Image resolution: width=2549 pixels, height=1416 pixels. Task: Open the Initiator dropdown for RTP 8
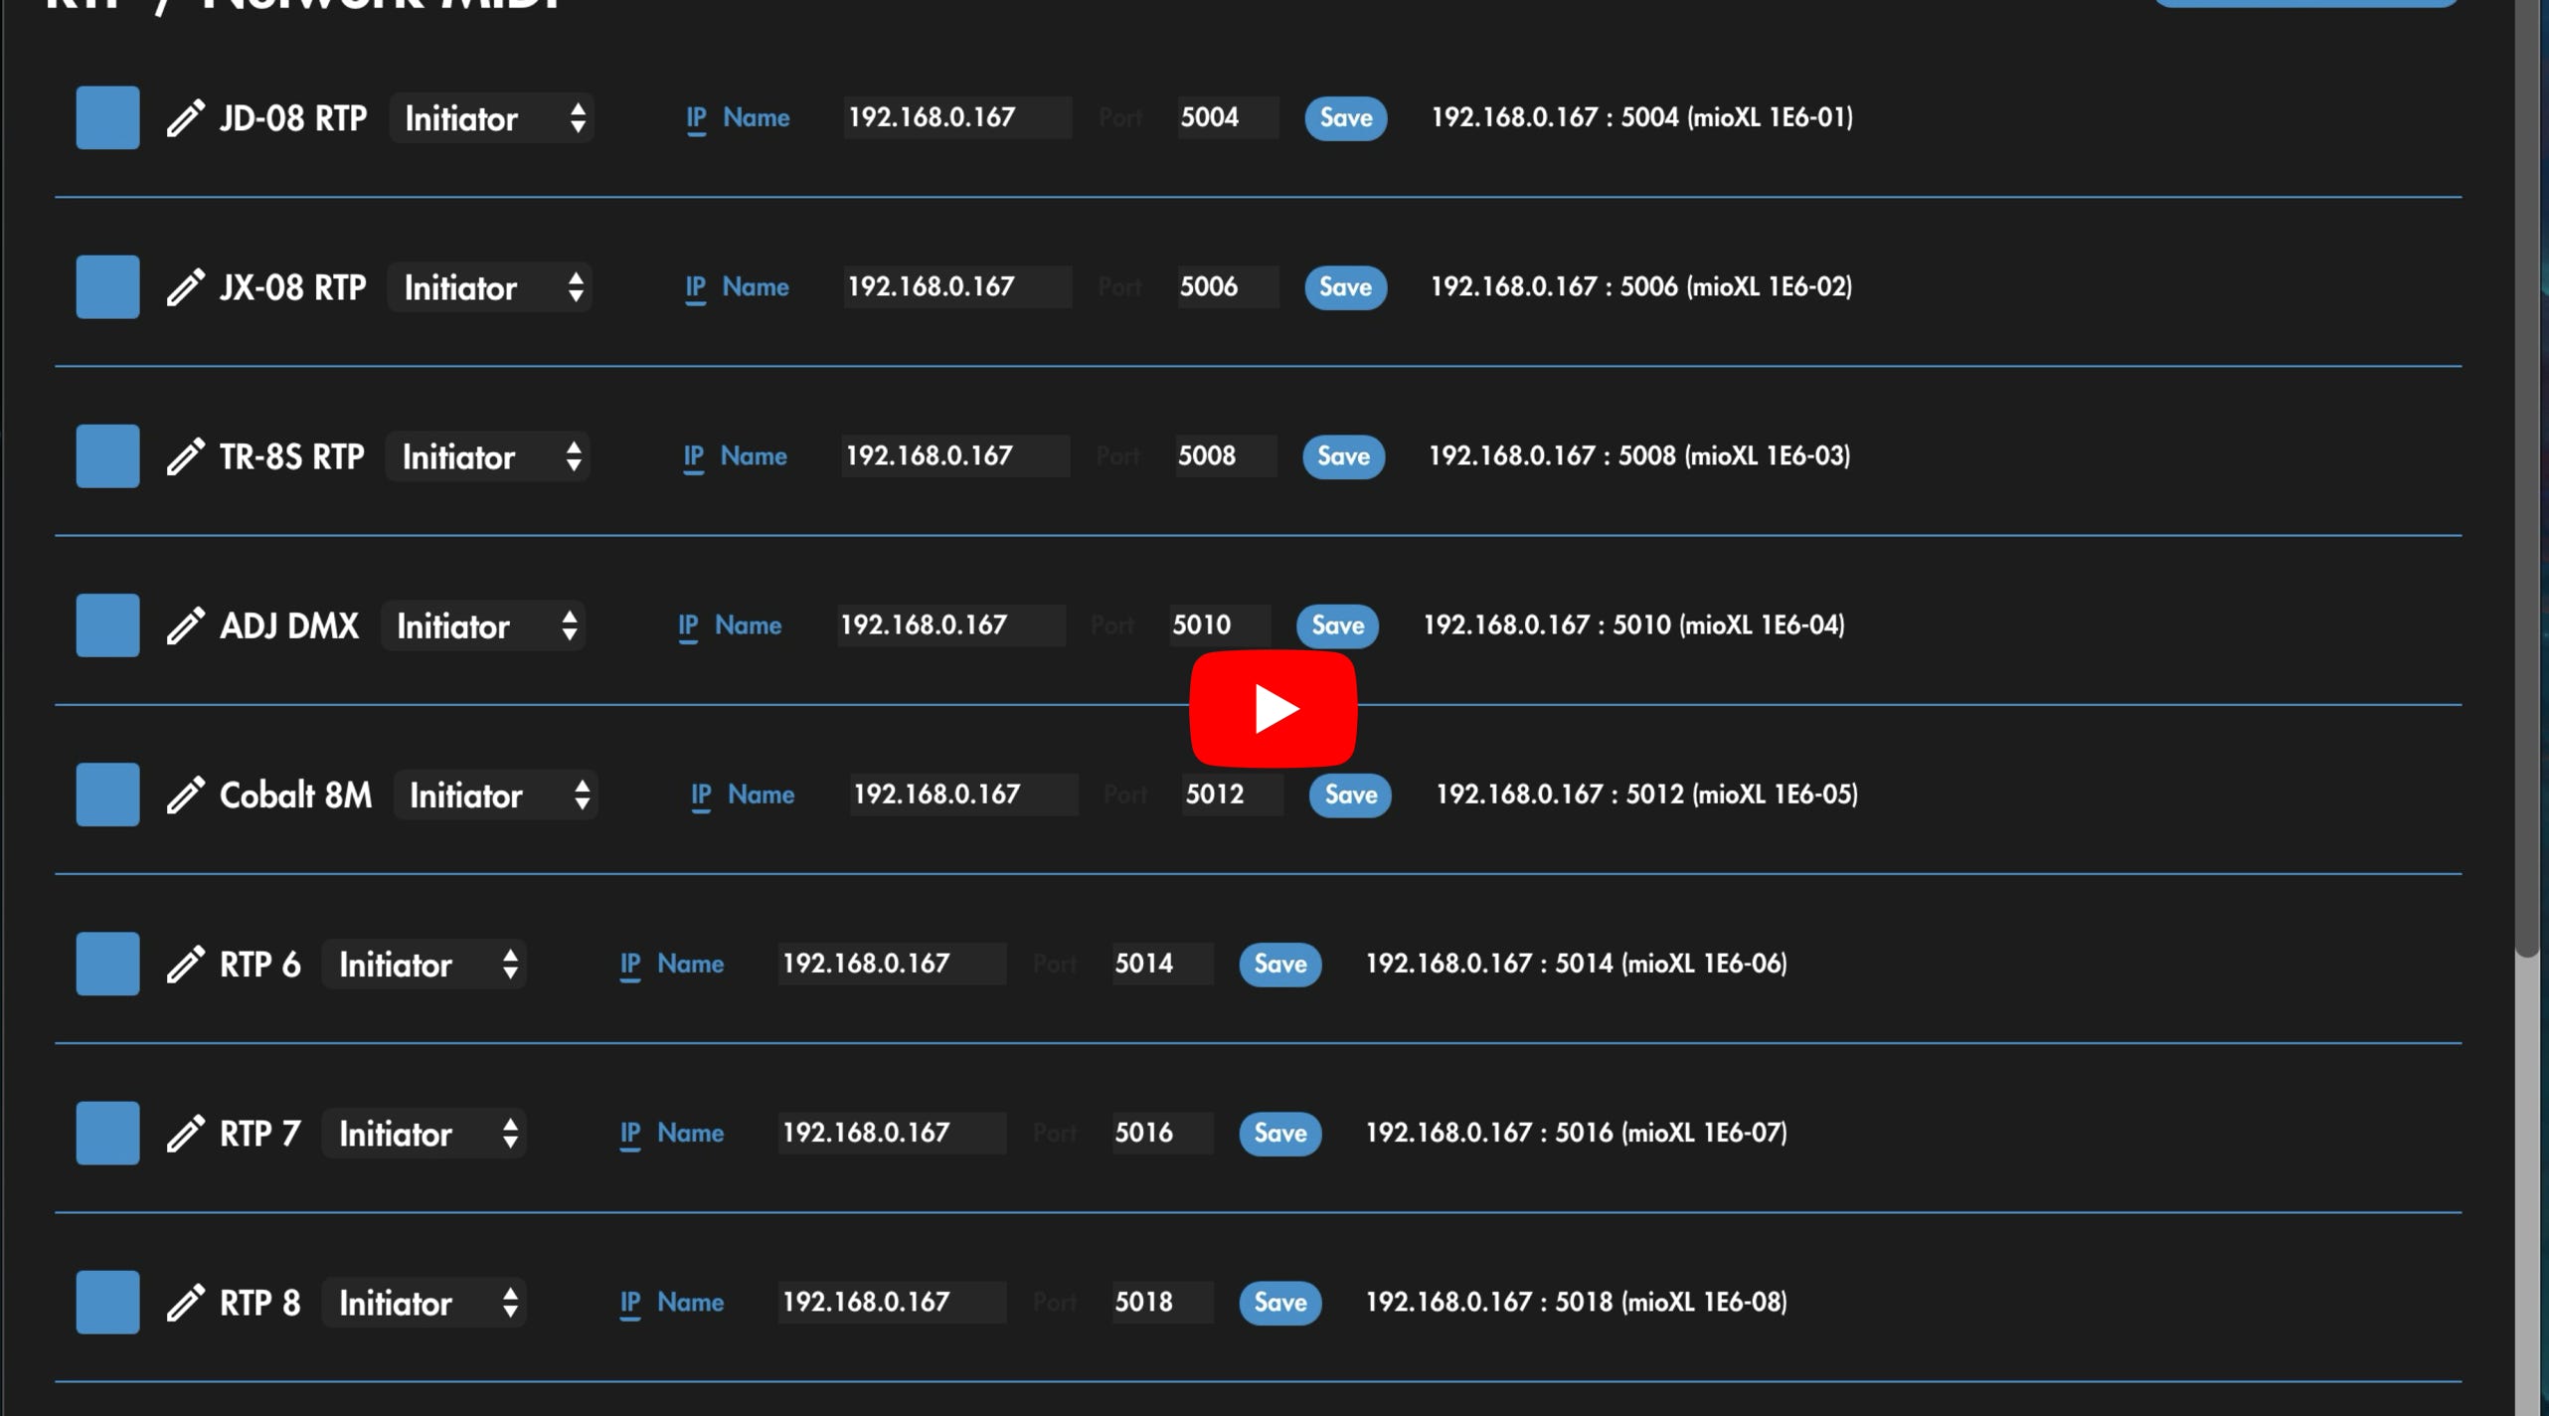[x=425, y=1302]
